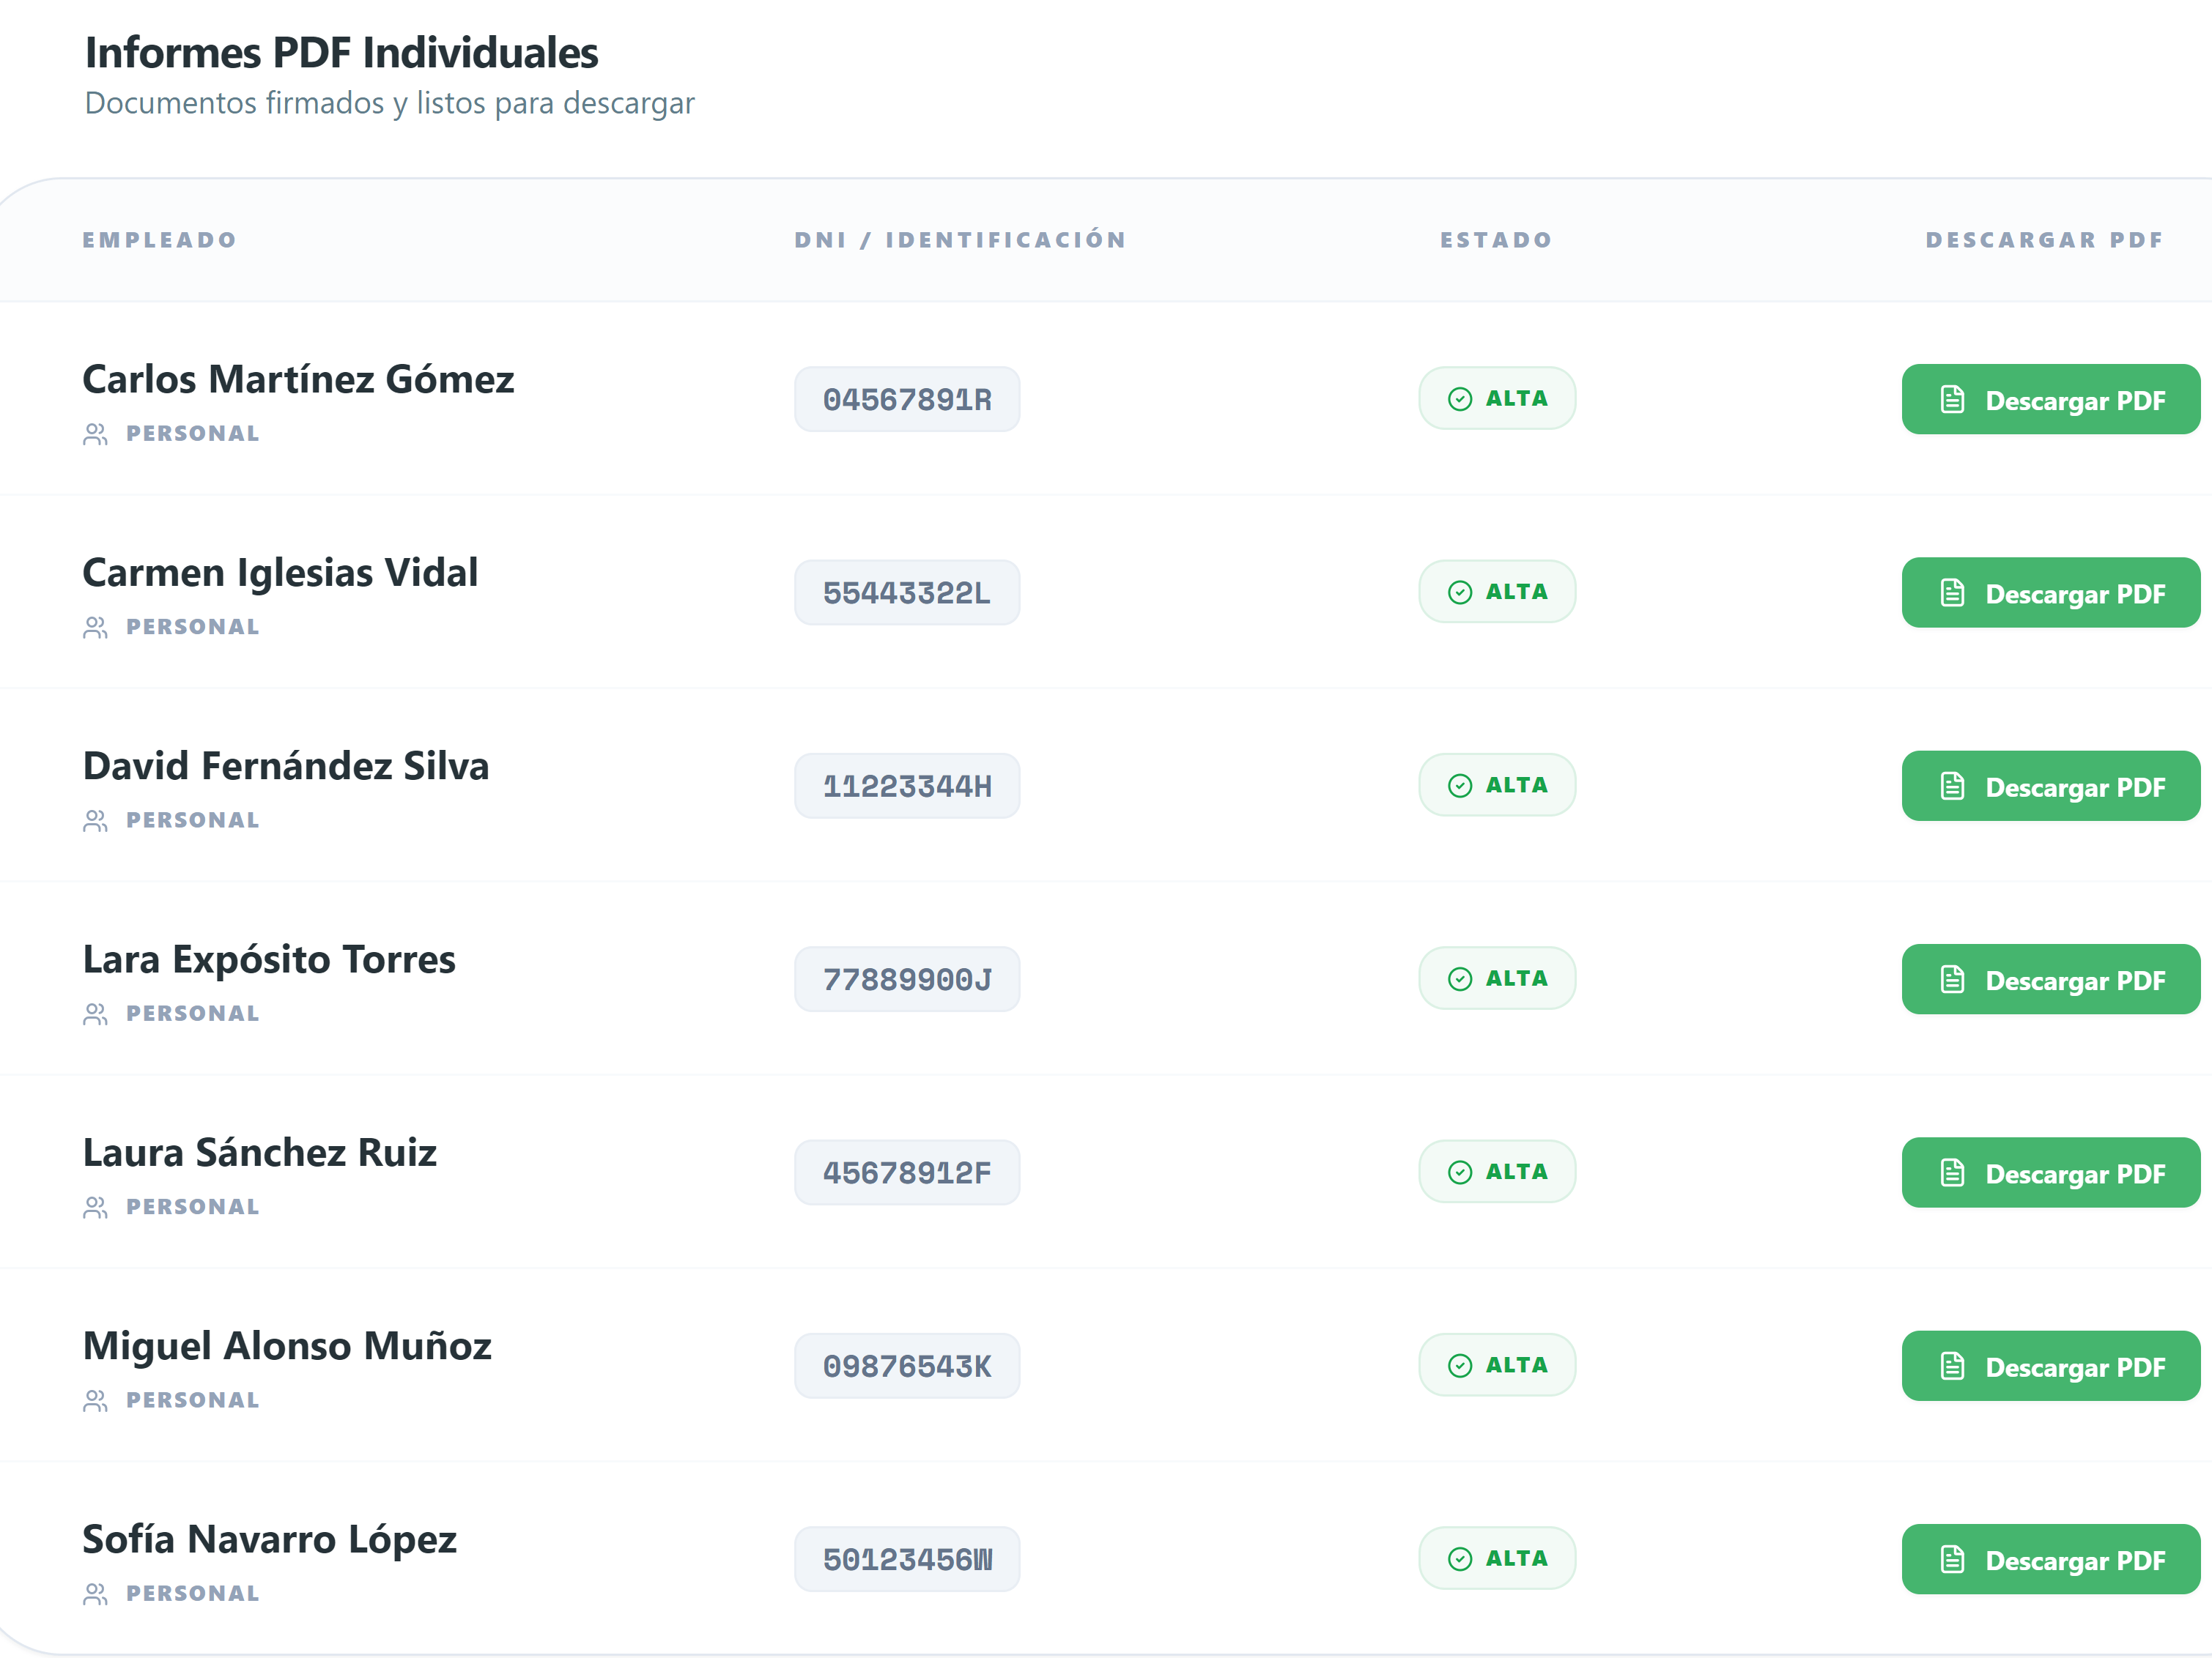
Task: Click the DNI badge 50123456W
Action: click(x=907, y=1559)
